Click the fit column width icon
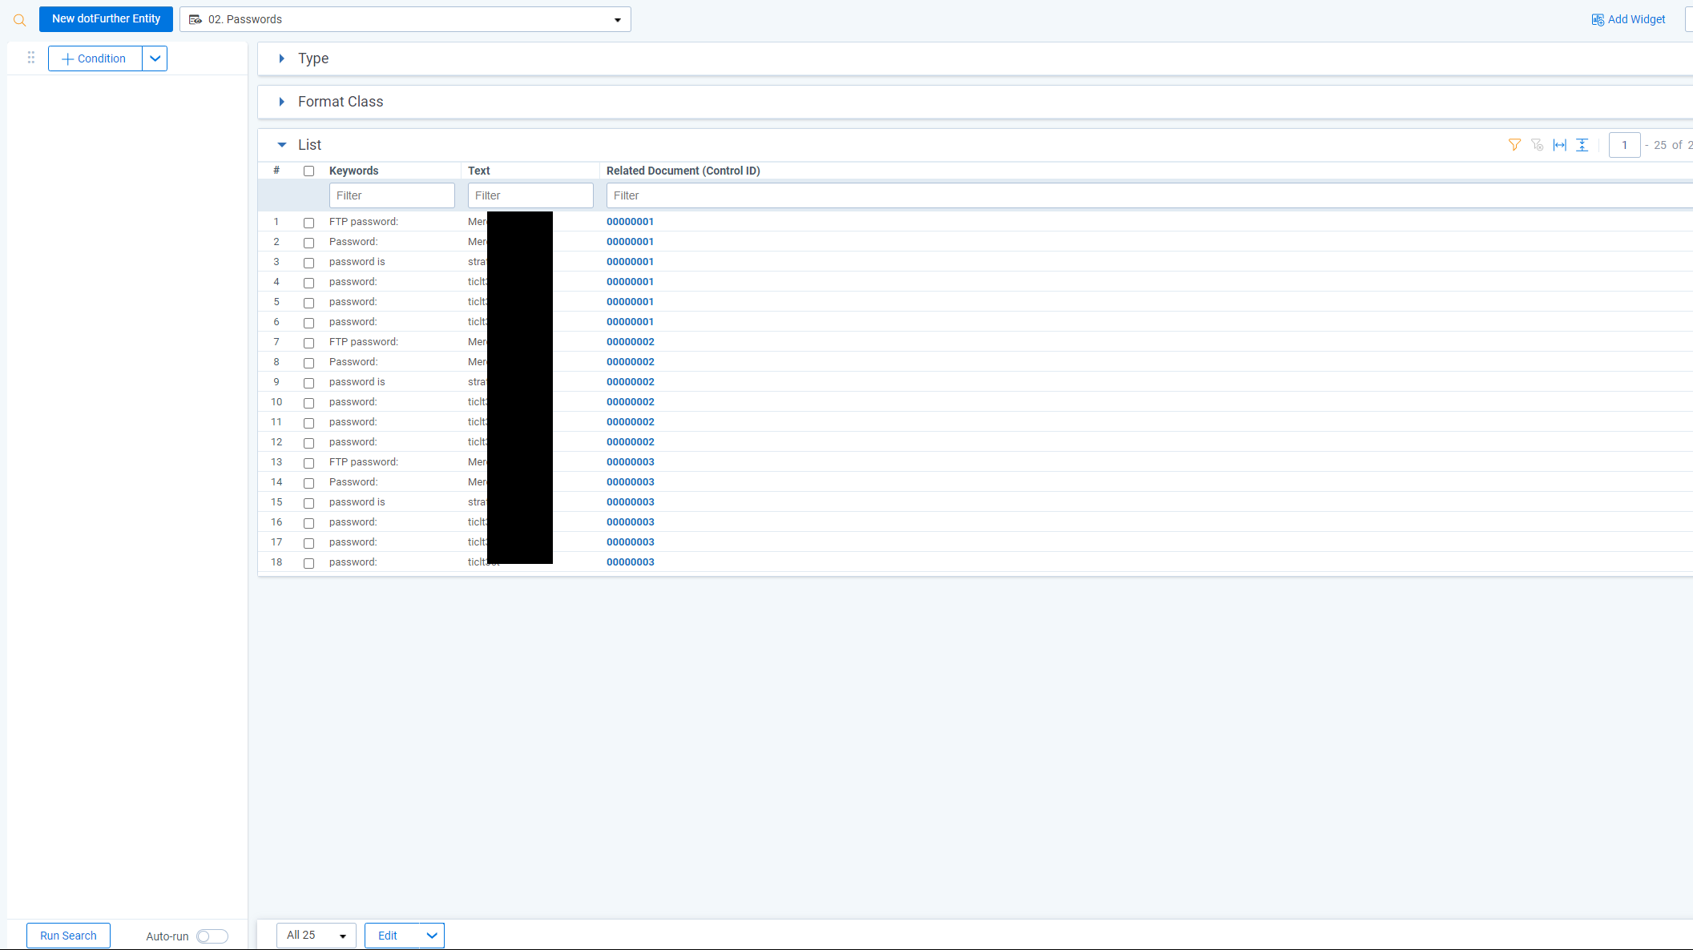1693x950 pixels. pyautogui.click(x=1560, y=145)
